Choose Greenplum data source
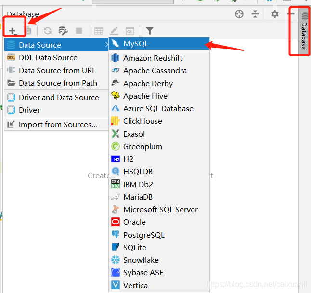 click(x=159, y=146)
